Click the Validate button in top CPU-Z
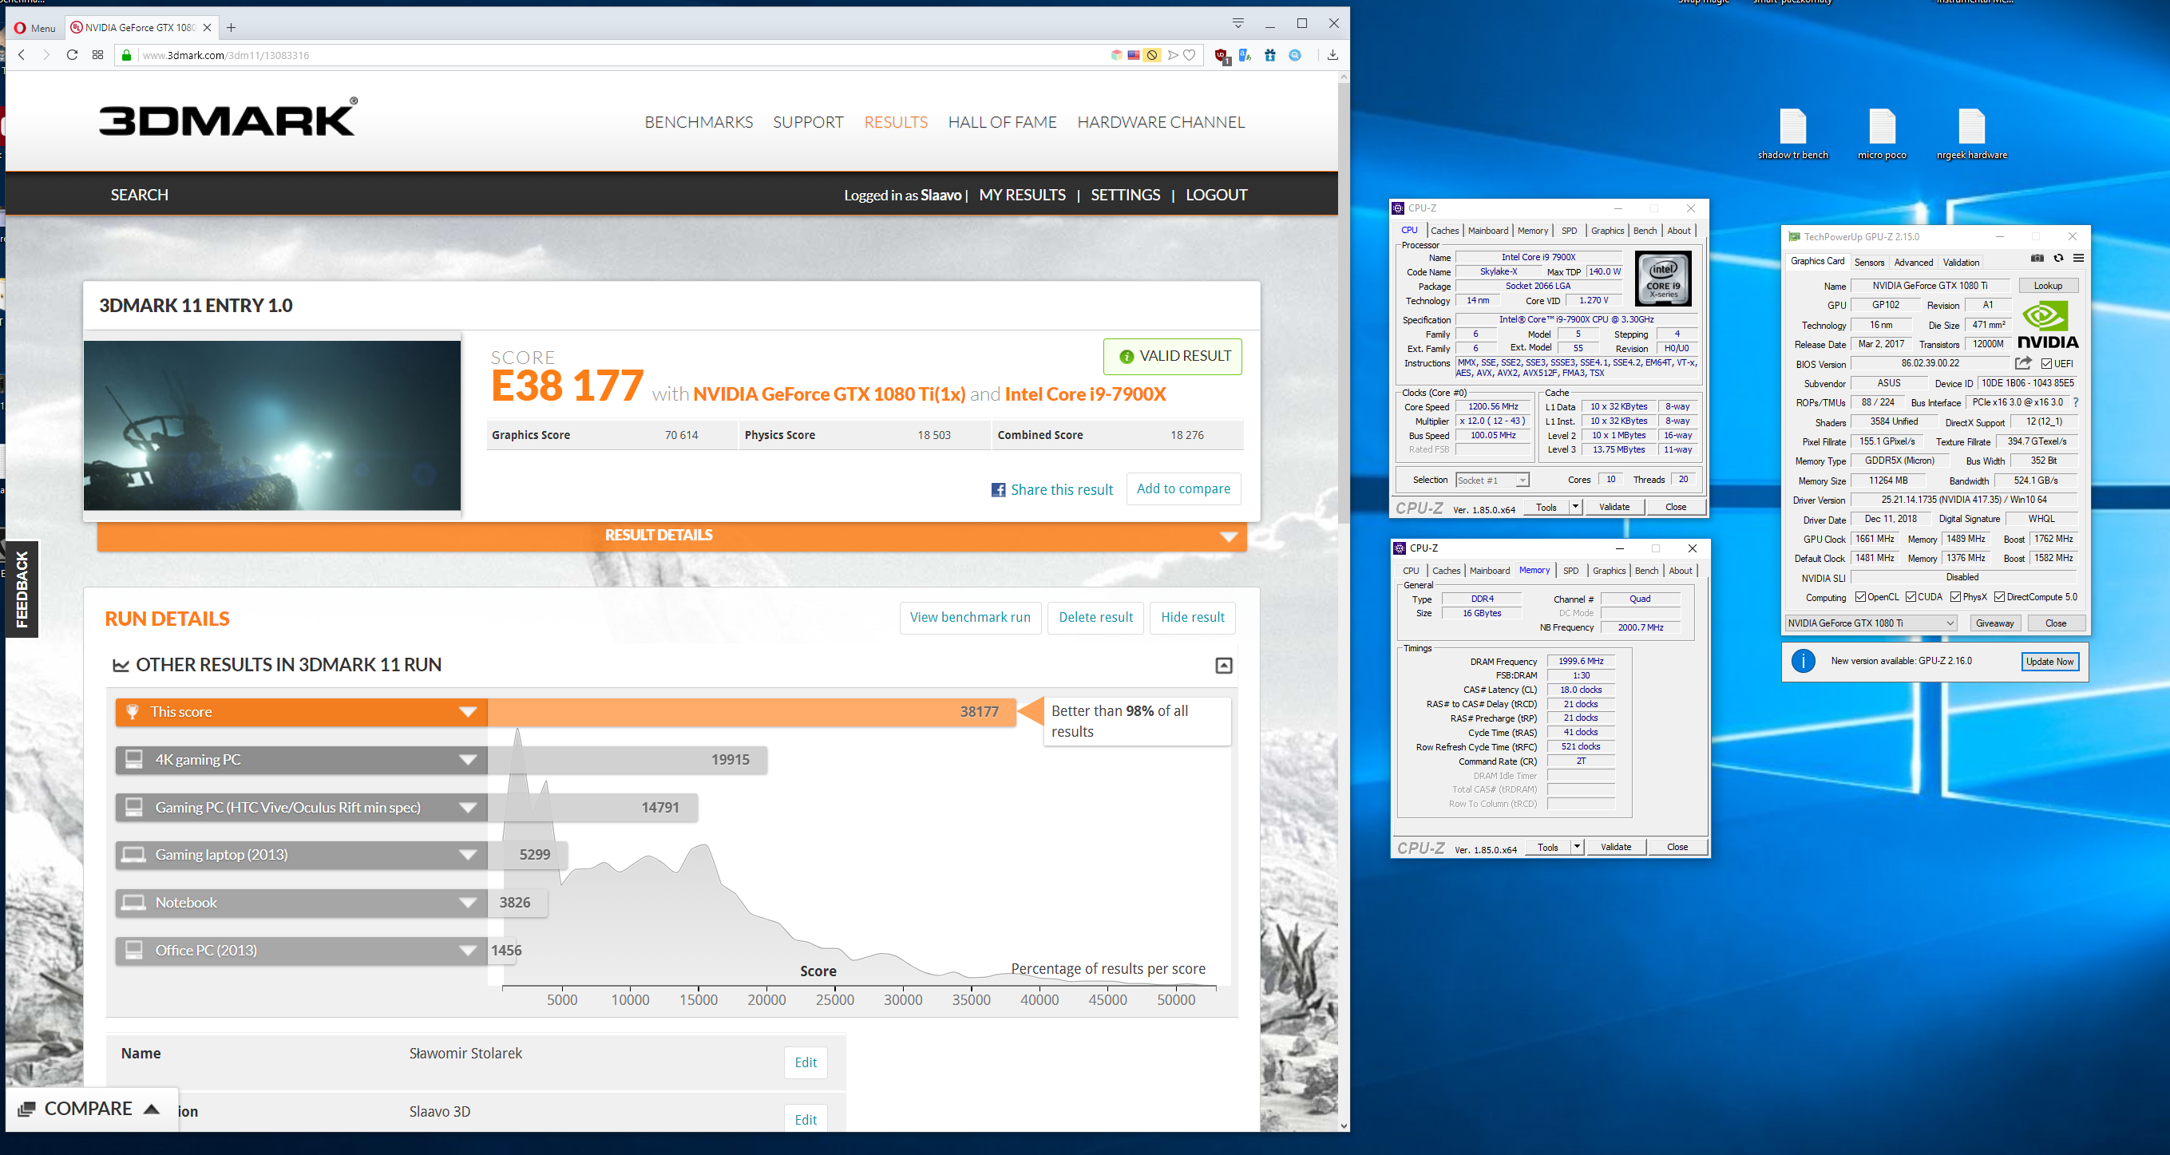Viewport: 2170px width, 1155px height. (x=1614, y=507)
